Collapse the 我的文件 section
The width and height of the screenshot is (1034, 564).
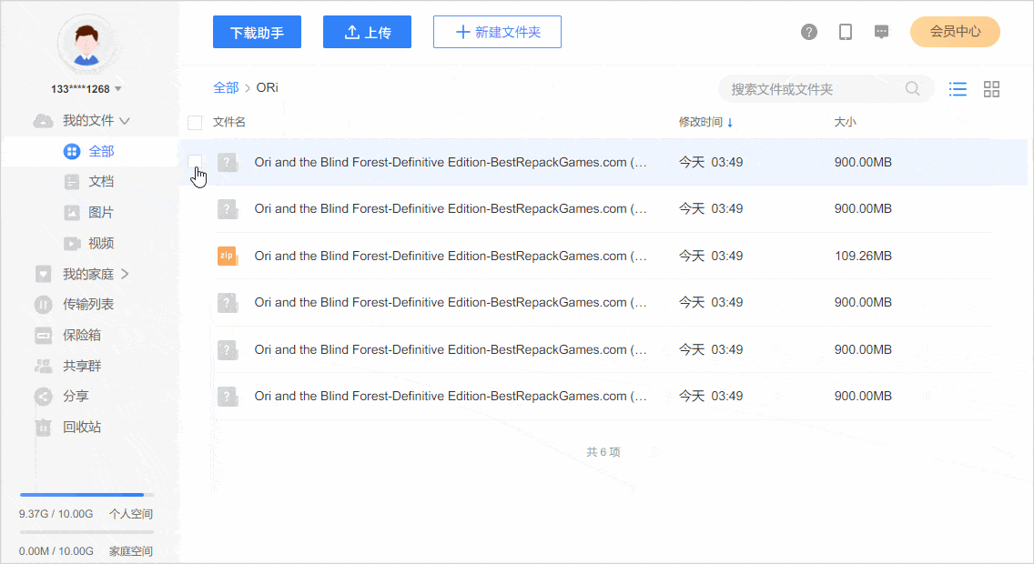(125, 121)
